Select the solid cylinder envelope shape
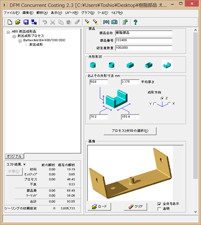Image resolution: width=201 pixels, height=225 pixels. [93, 65]
